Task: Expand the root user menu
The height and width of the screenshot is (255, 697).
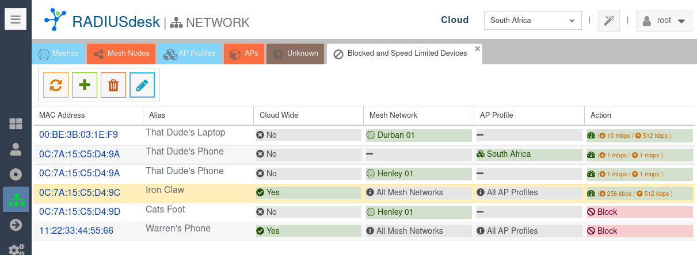Action: point(664,21)
